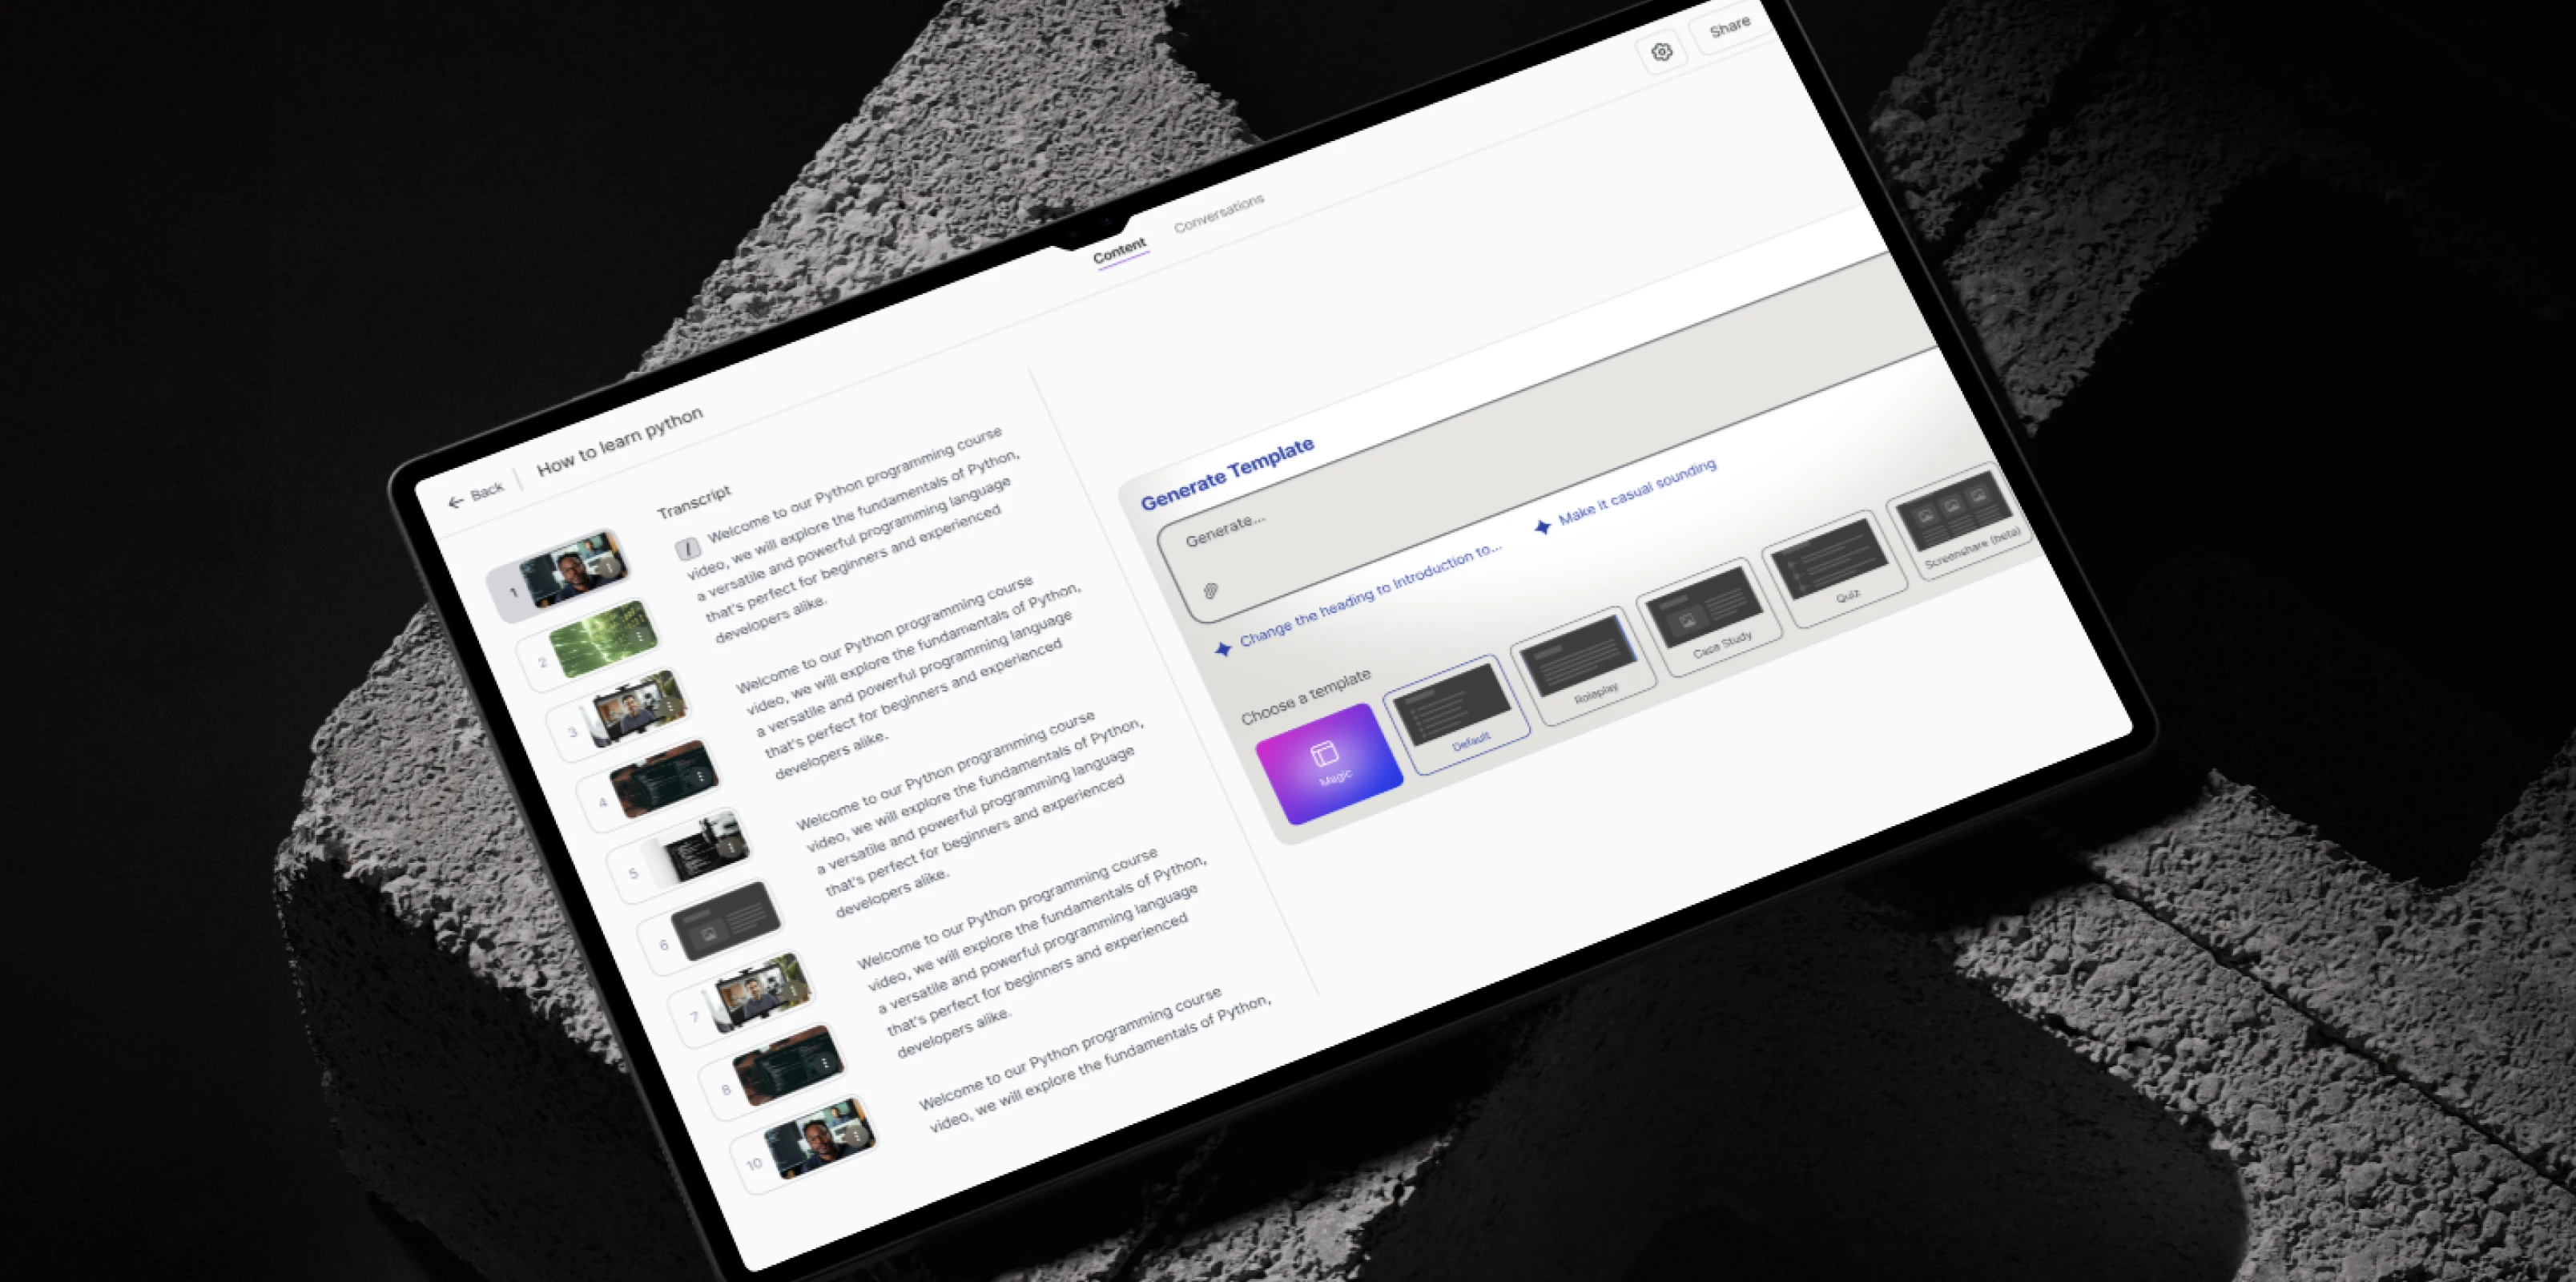The height and width of the screenshot is (1282, 2576).
Task: Go back using the Back arrow
Action: point(476,495)
